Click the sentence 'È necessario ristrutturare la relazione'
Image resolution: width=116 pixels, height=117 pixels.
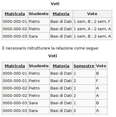pos(38,48)
